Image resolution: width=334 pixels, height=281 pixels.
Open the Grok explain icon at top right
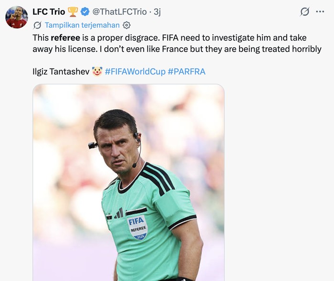click(304, 11)
